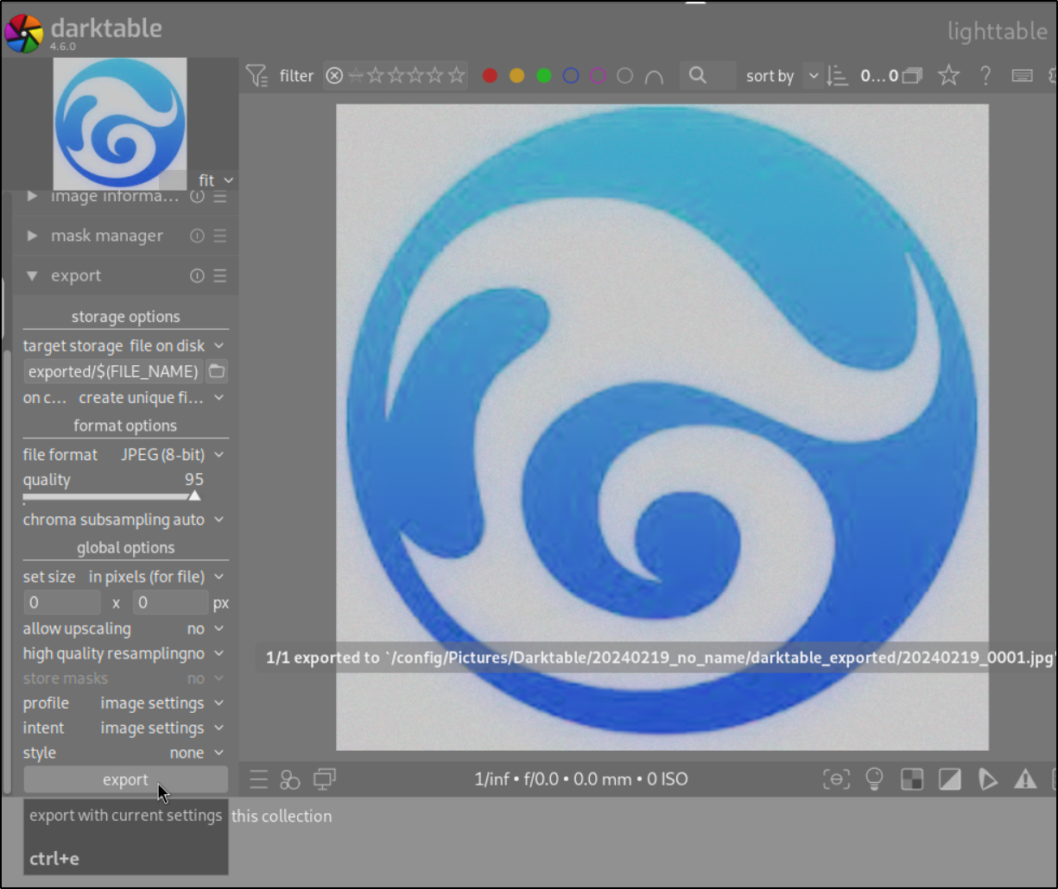
Task: Reset mask manager module parameters
Action: 197,236
